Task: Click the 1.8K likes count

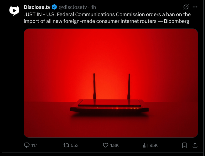Action: pyautogui.click(x=114, y=145)
